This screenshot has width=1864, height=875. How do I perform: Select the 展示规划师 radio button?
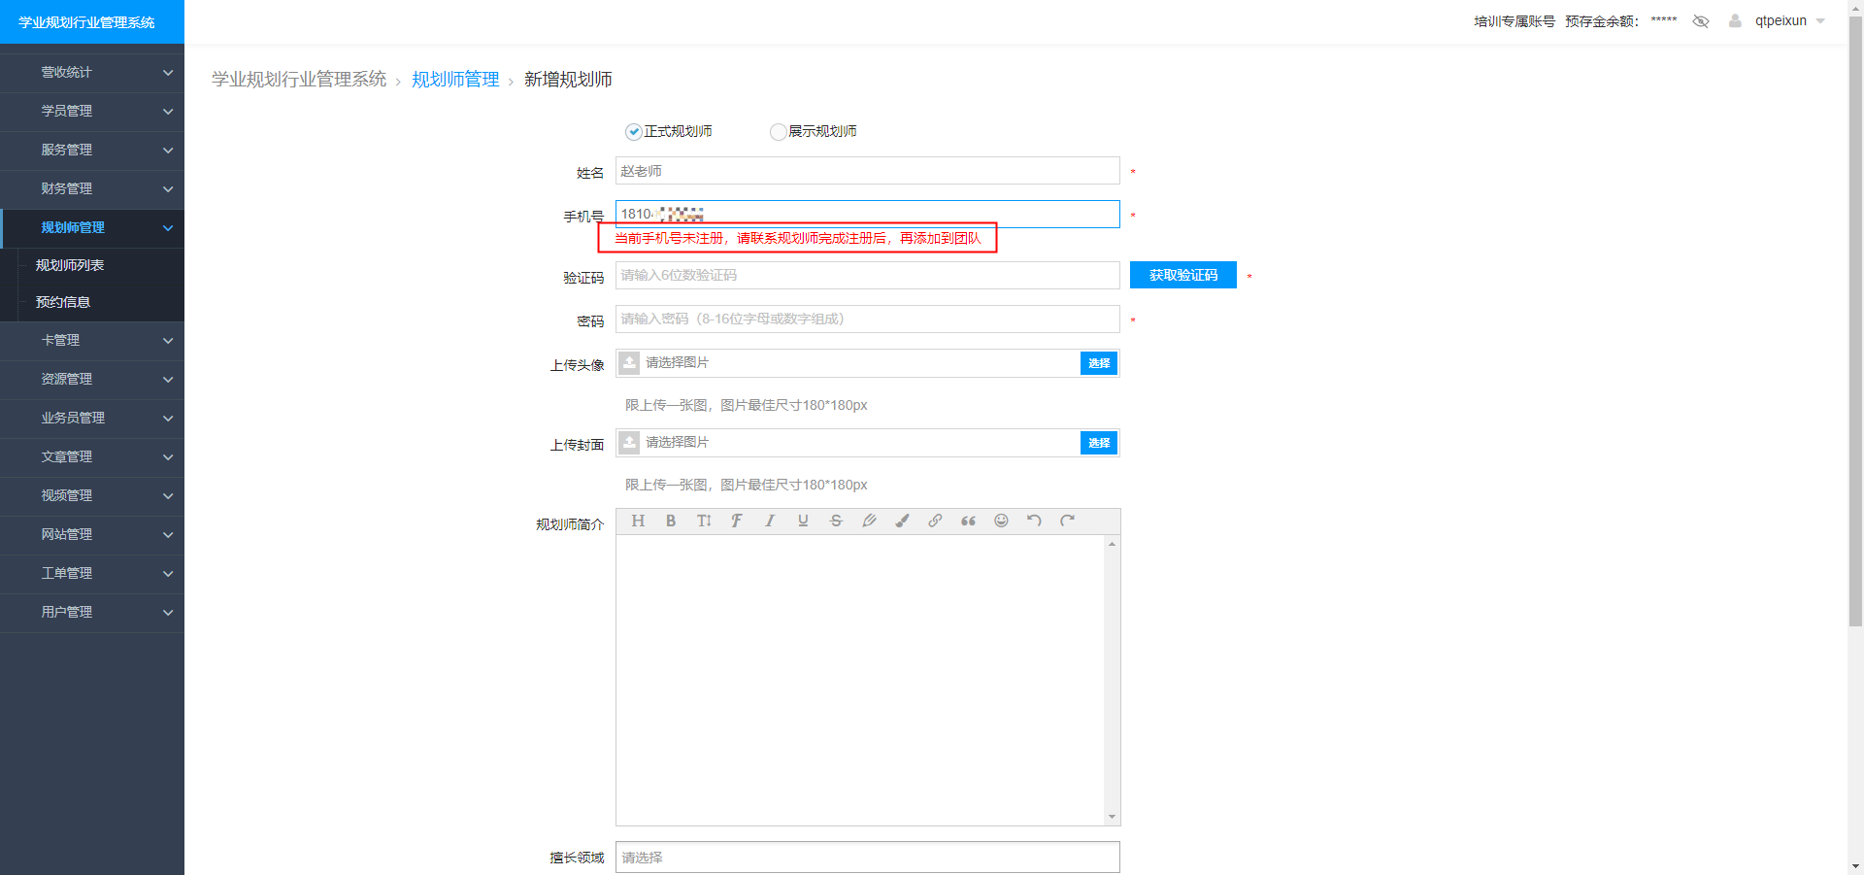click(778, 131)
